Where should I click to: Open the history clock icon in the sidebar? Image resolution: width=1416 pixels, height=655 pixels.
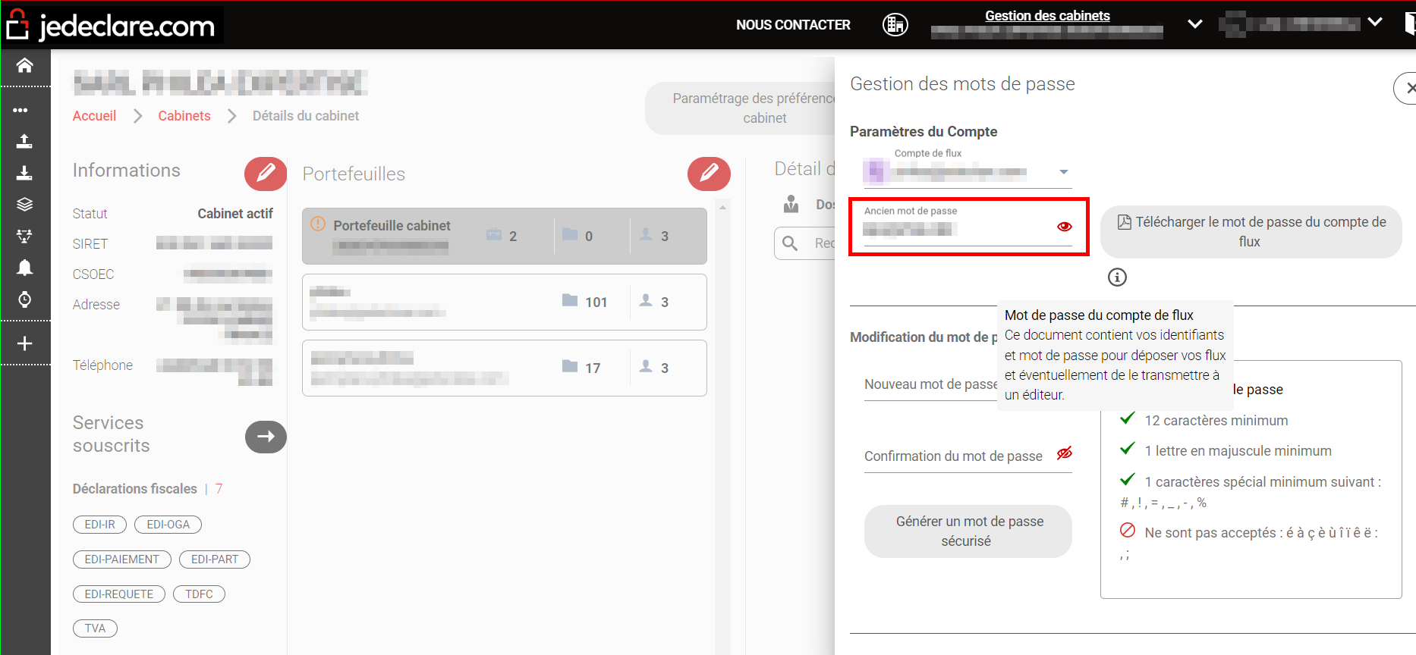24,299
